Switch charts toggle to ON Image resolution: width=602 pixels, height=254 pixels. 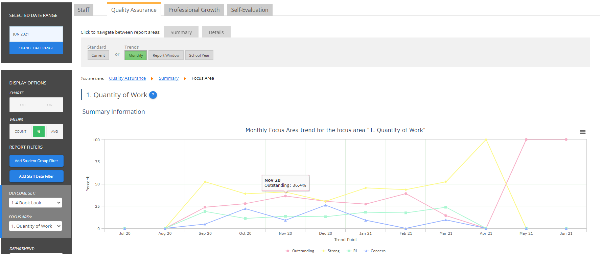(50, 105)
